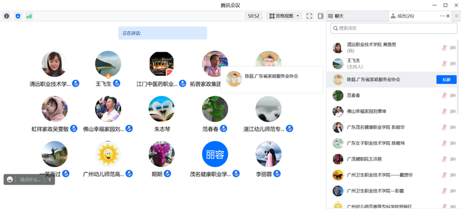Click muted mic badge beside 虹祥家政吴雯敏

pos(74,128)
